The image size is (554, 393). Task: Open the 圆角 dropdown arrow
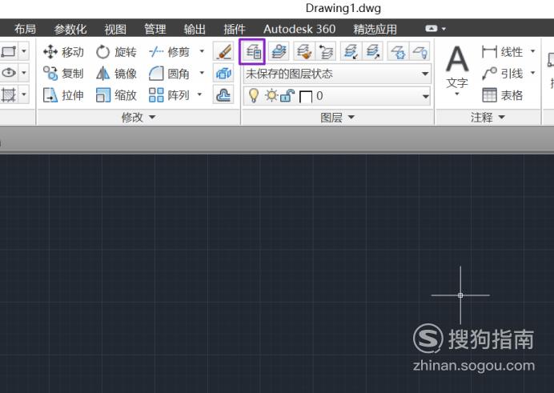pyautogui.click(x=202, y=73)
